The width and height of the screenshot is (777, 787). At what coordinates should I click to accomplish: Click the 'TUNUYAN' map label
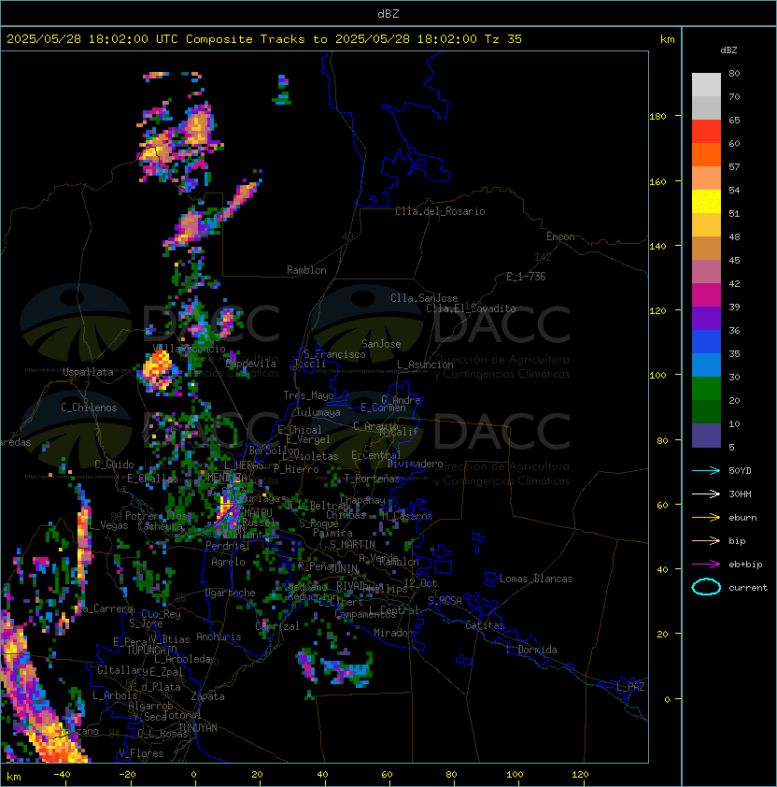tap(198, 728)
